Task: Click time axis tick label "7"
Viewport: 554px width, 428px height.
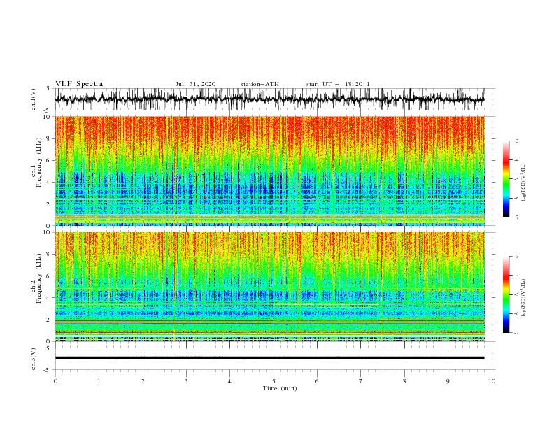Action: tap(361, 381)
